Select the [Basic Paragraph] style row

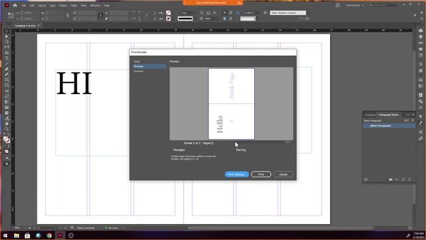(389, 126)
